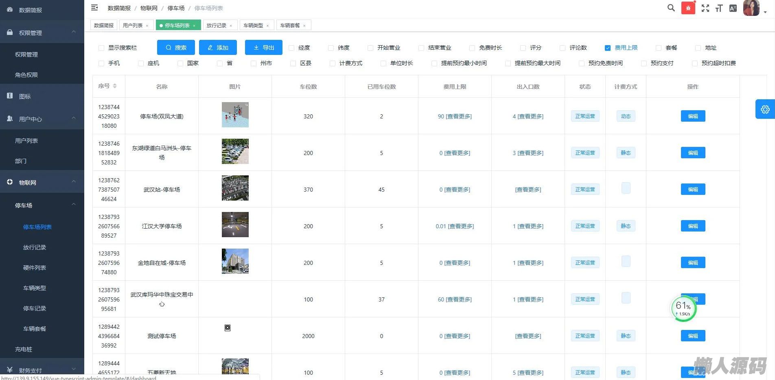Viewport: 775px width, 380px height.
Task: Open 硬件列表 in the sidebar
Action: pyautogui.click(x=35, y=268)
